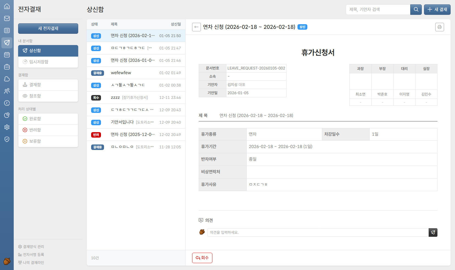Image resolution: width=455 pixels, height=270 pixels.
Task: Click the 전자서명 등록 link
Action: (31, 254)
